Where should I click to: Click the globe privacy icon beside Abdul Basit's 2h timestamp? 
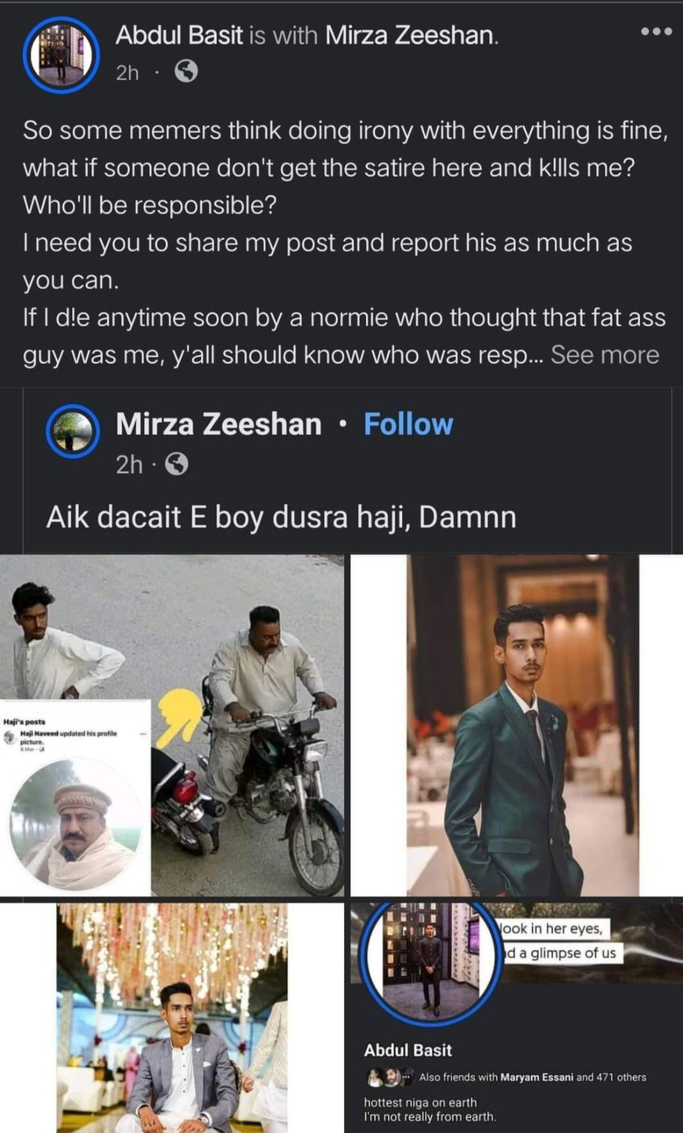(186, 72)
